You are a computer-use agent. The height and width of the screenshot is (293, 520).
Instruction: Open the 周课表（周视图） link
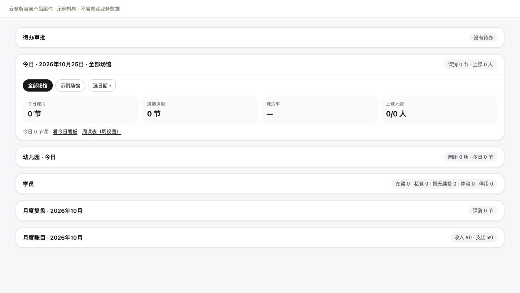[x=102, y=132]
